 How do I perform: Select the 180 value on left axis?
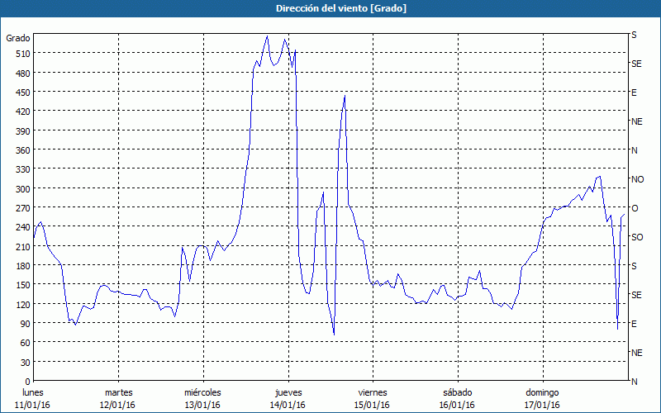[x=21, y=266]
